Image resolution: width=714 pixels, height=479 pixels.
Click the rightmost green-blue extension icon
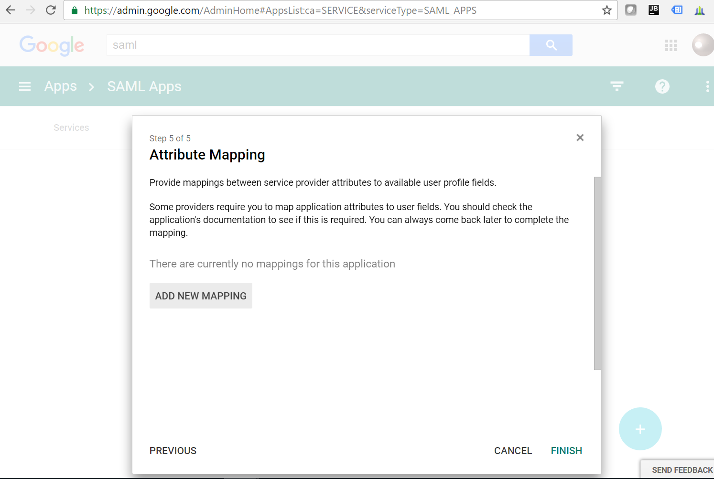(x=700, y=10)
